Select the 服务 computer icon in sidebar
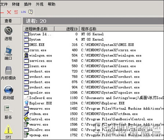The width and height of the screenshot is (164, 140). coord(8,109)
